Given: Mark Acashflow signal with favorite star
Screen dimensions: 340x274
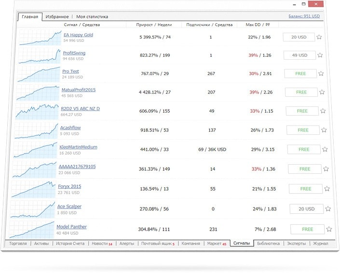Looking at the screenshot, I should point(324,130).
